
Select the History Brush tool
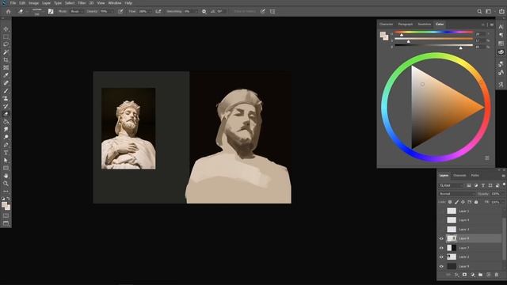[x=6, y=106]
